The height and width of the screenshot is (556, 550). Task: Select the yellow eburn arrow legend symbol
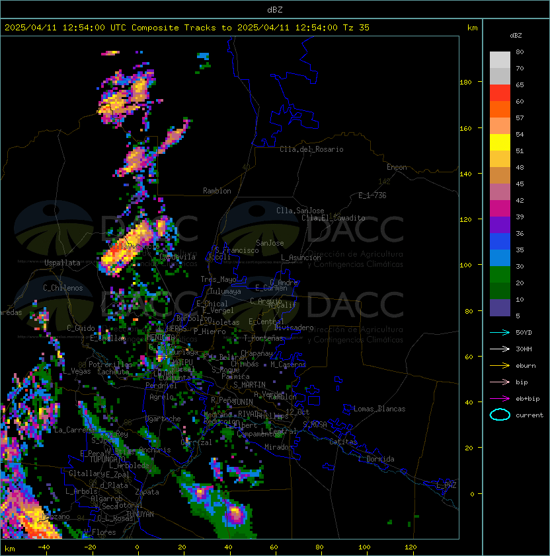500,366
